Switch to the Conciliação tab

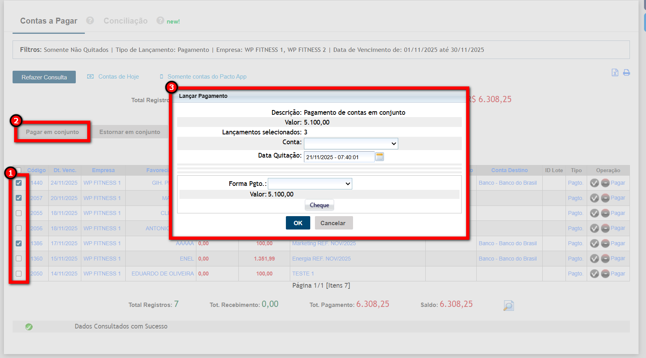pyautogui.click(x=125, y=21)
